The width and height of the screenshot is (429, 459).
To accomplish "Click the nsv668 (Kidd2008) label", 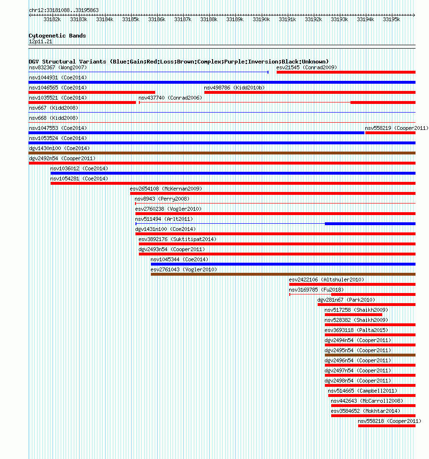I will click(54, 118).
